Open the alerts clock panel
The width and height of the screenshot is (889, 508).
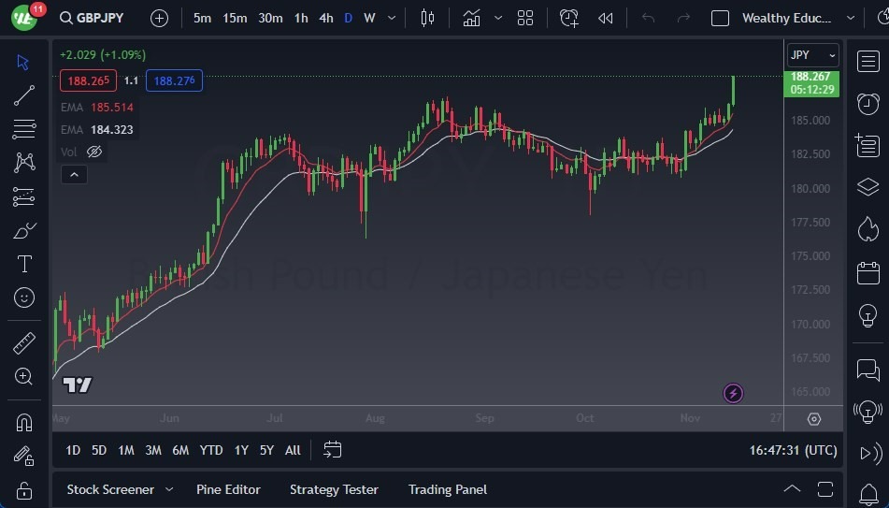(868, 103)
